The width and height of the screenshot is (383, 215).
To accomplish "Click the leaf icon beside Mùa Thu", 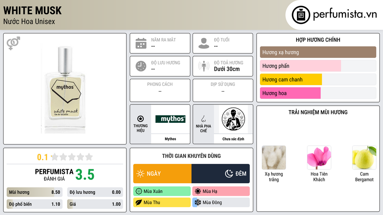I will coord(139,203).
